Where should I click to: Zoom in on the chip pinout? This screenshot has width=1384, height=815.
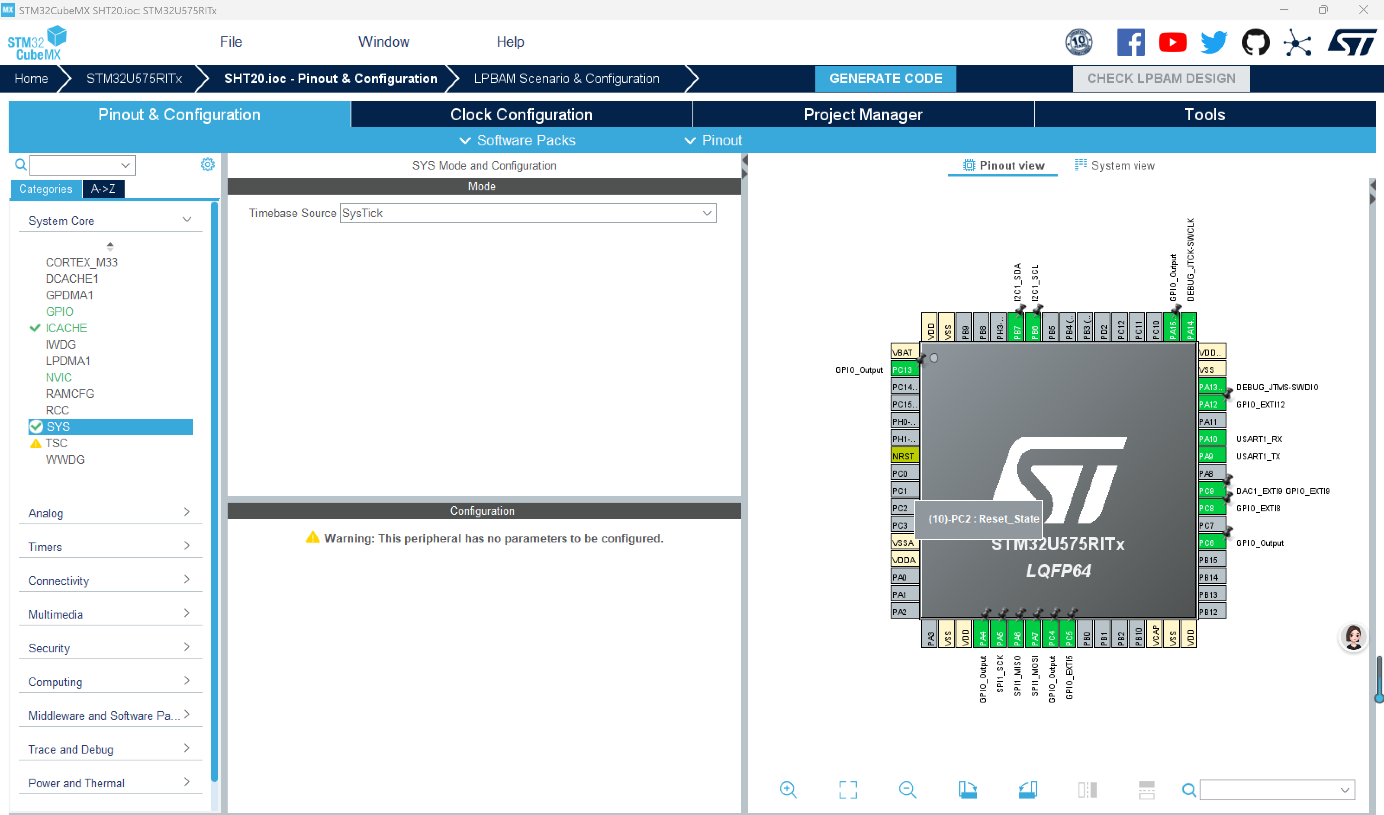[788, 790]
